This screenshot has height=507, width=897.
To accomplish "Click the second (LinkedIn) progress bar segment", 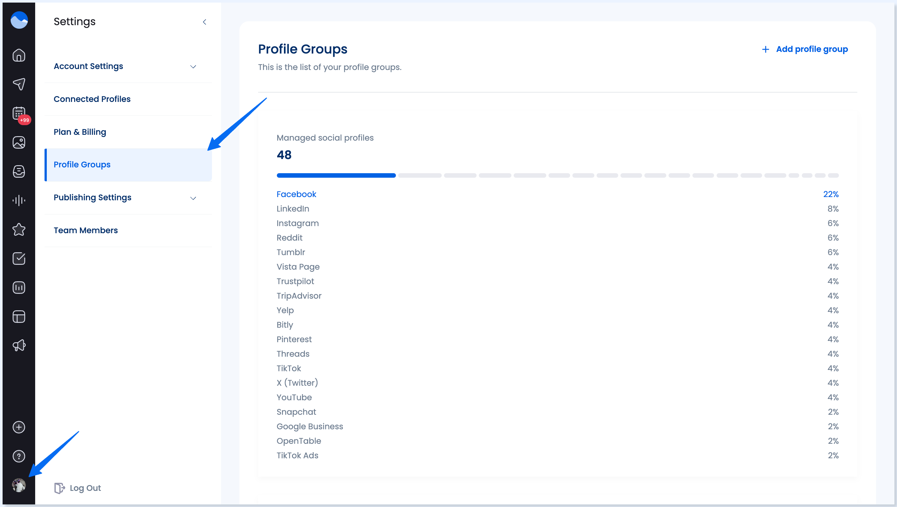I will pos(420,175).
